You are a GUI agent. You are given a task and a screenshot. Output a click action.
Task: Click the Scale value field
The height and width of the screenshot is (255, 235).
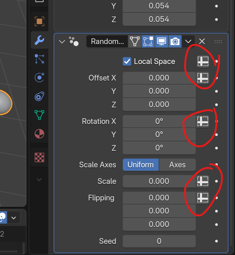(x=159, y=181)
